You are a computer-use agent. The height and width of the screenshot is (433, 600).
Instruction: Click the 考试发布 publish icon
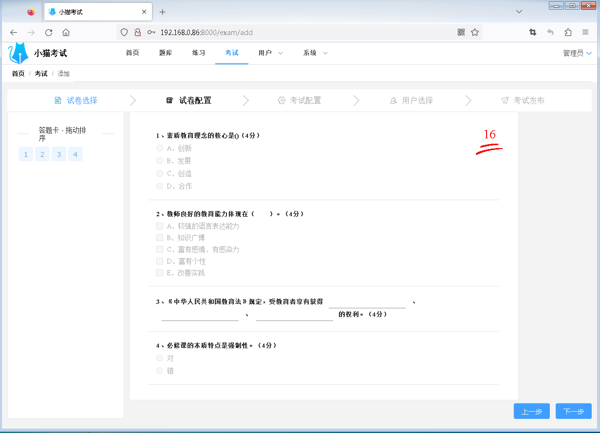click(x=505, y=100)
